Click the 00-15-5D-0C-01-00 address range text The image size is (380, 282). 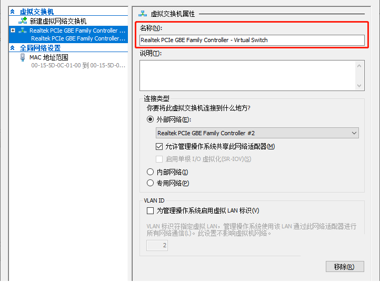[78, 65]
